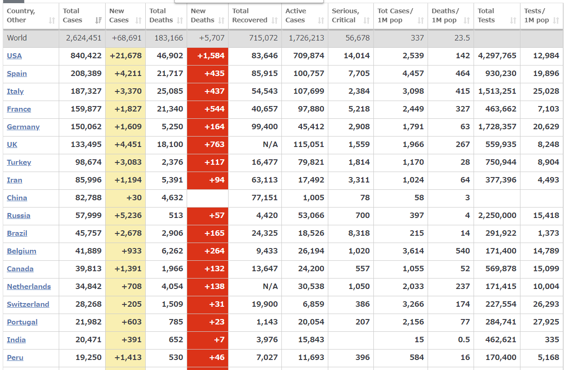Click World active cases 1,726,213
This screenshot has height=370, width=571.
coord(306,38)
